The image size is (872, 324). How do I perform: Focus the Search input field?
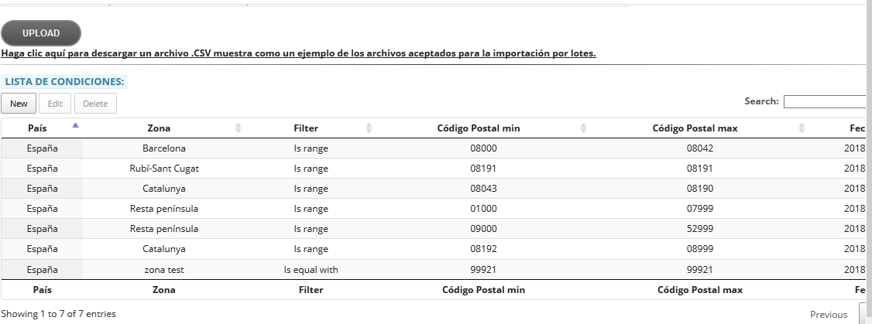[x=826, y=101]
